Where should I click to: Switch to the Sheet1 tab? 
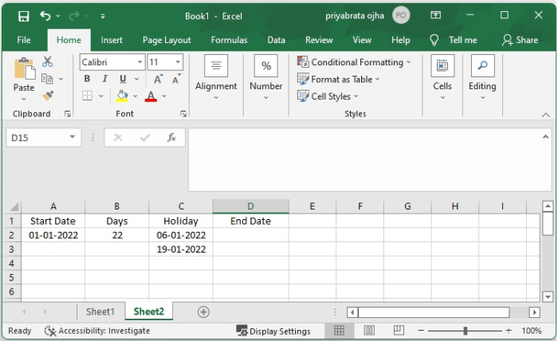pos(100,312)
